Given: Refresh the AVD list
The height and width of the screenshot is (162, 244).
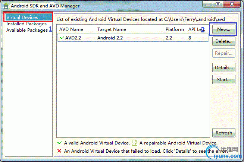Looking at the screenshot, I should [224, 133].
